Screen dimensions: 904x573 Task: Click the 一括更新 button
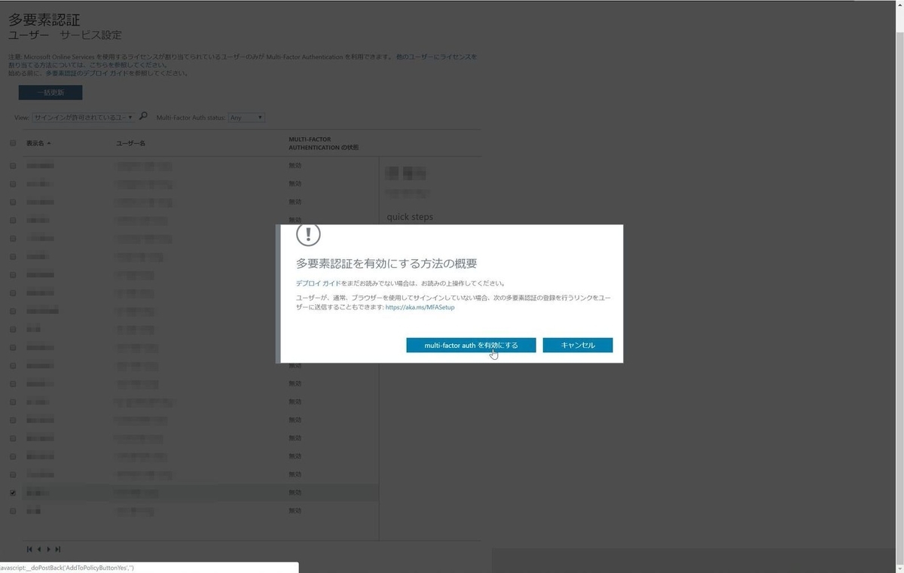coord(50,92)
